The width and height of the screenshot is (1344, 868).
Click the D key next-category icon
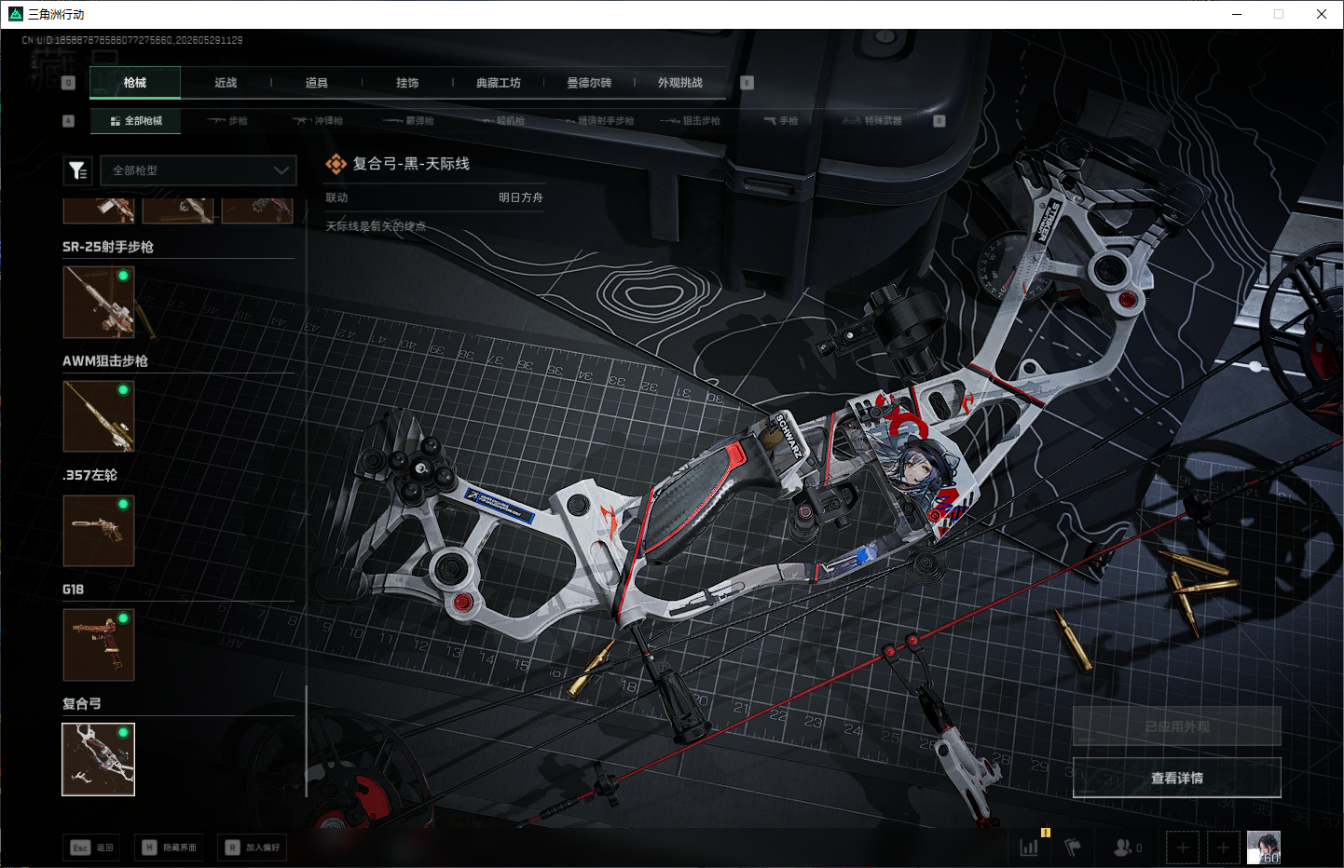tap(939, 121)
